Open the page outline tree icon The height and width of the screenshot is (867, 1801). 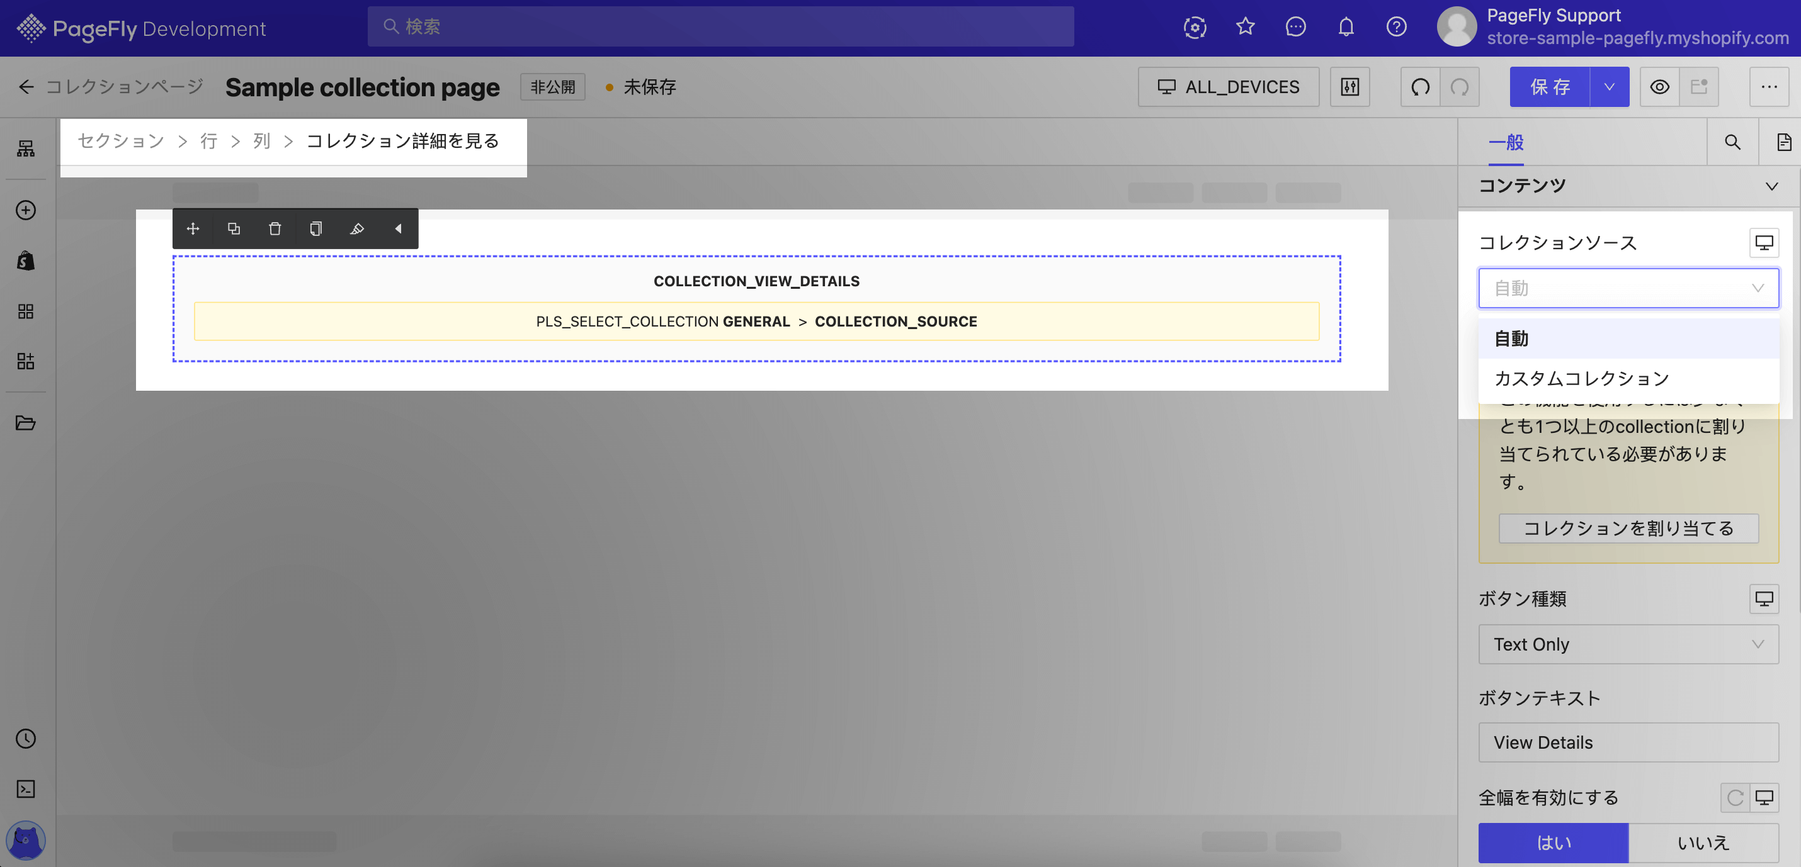pyautogui.click(x=26, y=148)
